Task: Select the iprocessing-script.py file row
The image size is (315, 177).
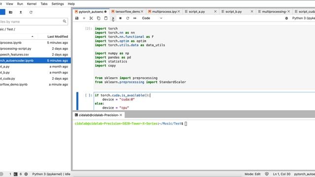Action: tap(35, 49)
